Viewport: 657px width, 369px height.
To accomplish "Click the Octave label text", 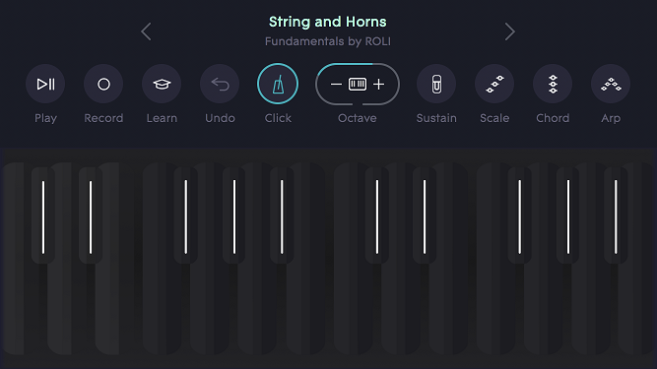I will point(358,118).
